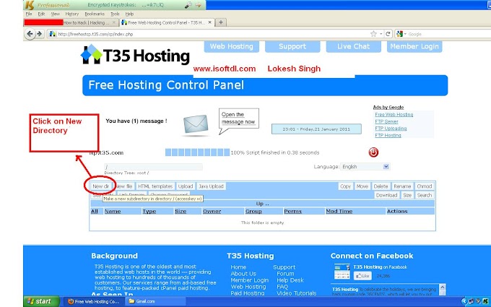Click footer Forum link

[285, 274]
